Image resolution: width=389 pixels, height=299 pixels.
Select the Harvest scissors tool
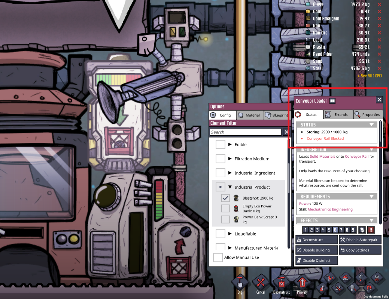point(377,278)
